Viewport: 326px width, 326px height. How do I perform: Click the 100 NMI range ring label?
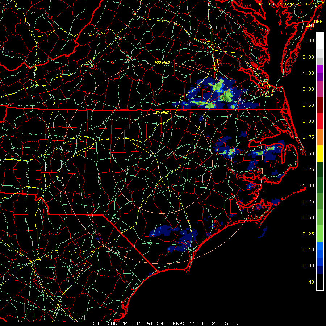pos(162,62)
